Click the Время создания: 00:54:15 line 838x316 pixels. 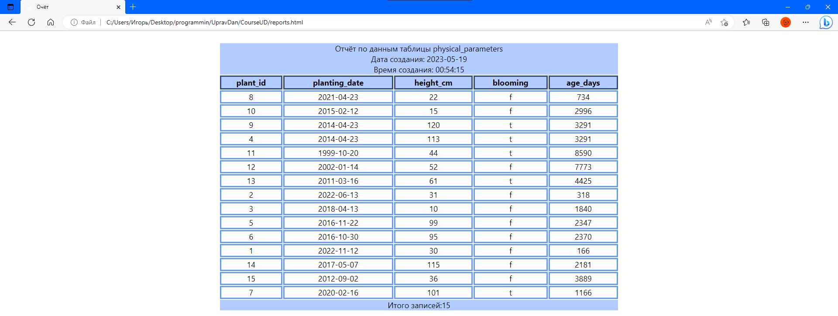point(419,70)
